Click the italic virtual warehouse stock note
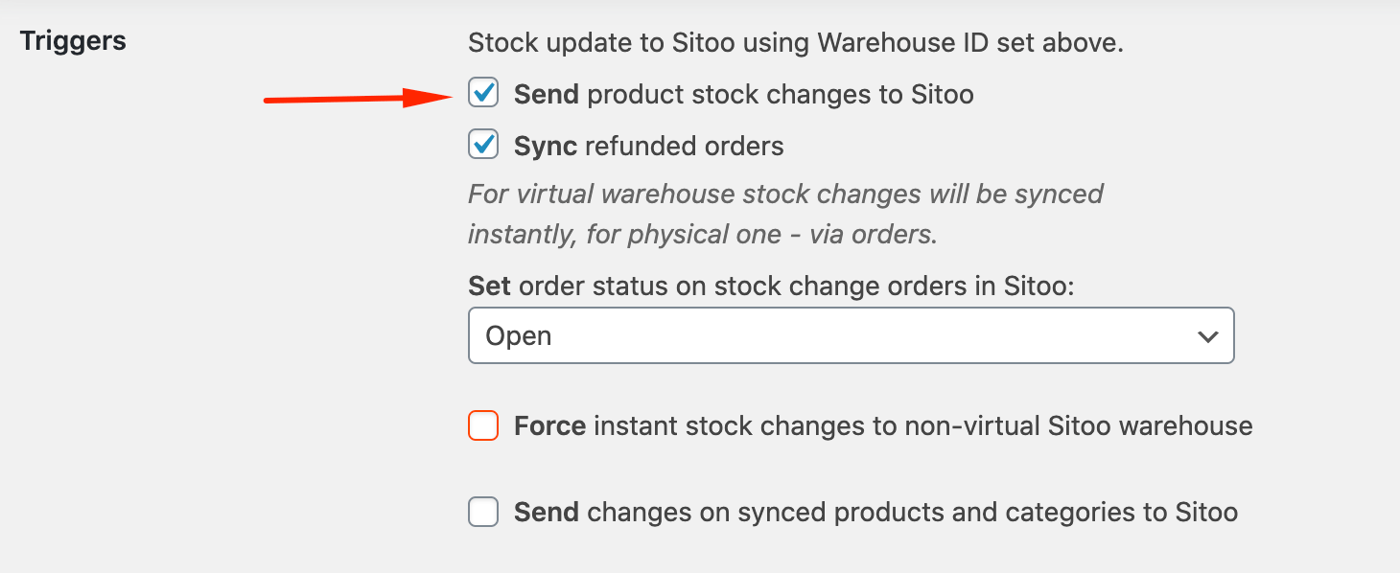This screenshot has width=1400, height=573. pyautogui.click(x=785, y=195)
